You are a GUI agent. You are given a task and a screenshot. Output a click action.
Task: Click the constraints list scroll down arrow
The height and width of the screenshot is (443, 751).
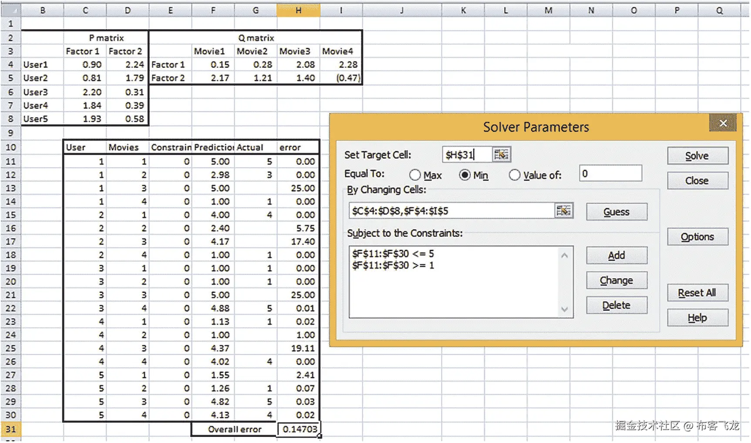565,309
